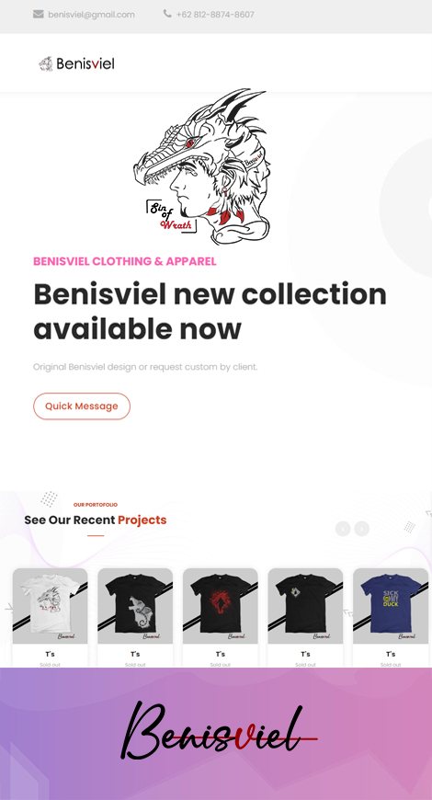
Task: Click the Sin of Wrath dragon illustration
Action: (202, 166)
